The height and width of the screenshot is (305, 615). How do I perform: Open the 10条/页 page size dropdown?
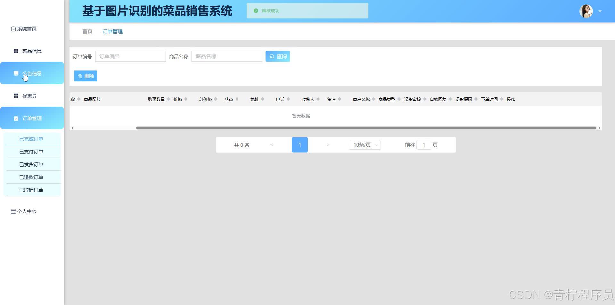[x=364, y=145]
